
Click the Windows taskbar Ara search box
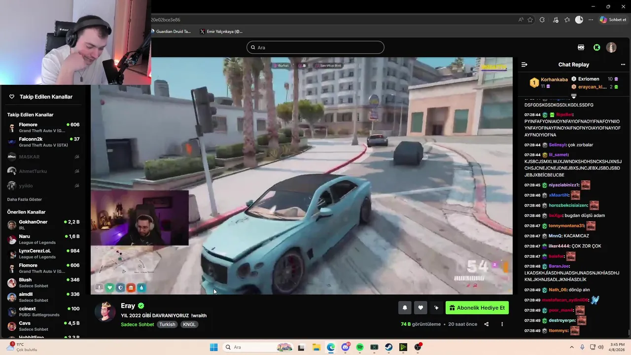click(x=257, y=347)
